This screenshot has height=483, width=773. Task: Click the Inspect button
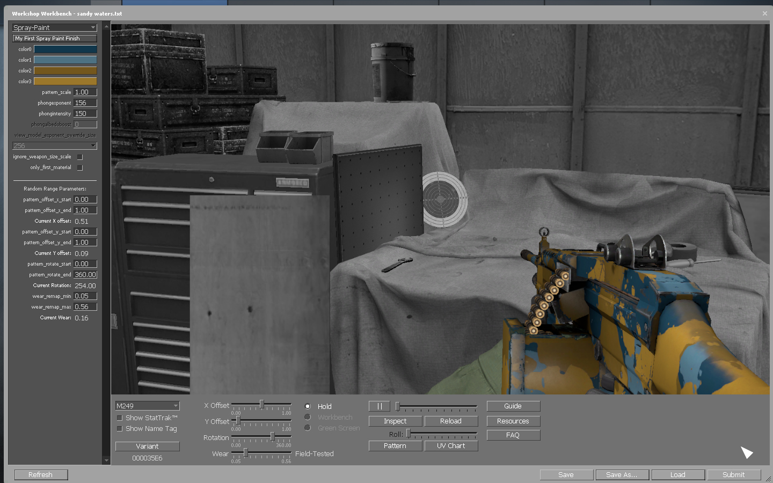(395, 421)
